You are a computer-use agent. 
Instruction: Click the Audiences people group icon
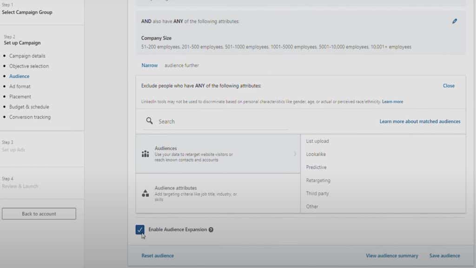click(145, 154)
